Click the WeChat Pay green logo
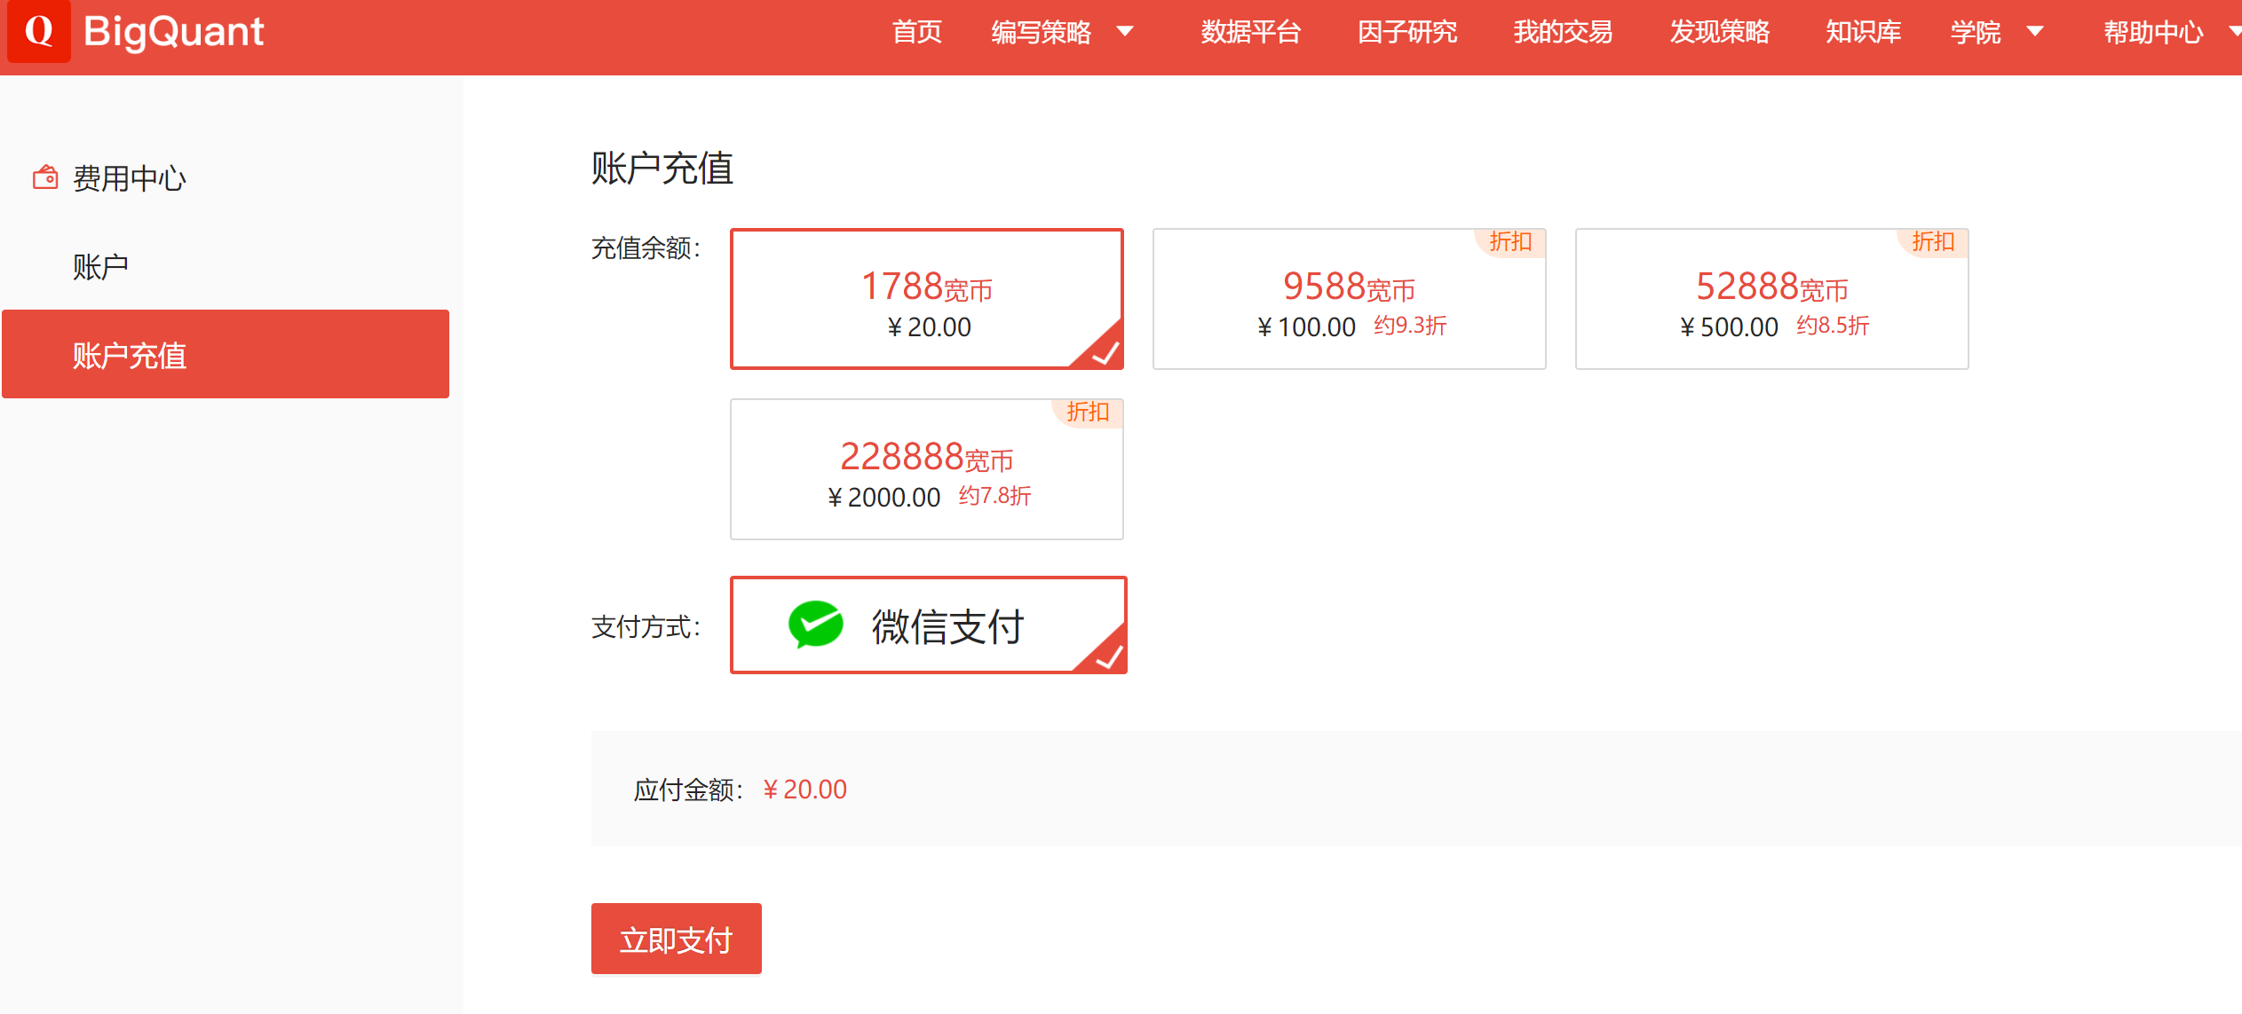This screenshot has width=2242, height=1014. point(815,625)
